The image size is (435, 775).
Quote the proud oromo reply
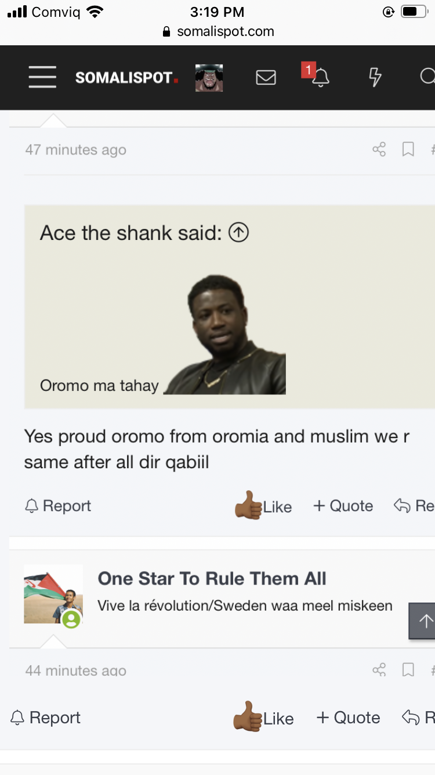tap(343, 506)
